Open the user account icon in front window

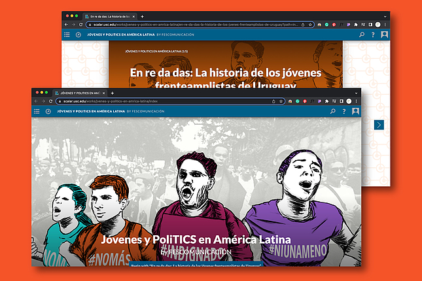(x=355, y=112)
